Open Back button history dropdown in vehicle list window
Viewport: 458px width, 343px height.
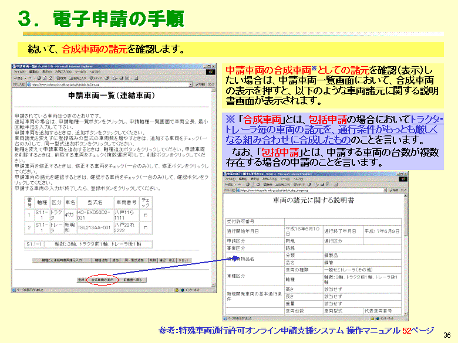click(x=25, y=78)
